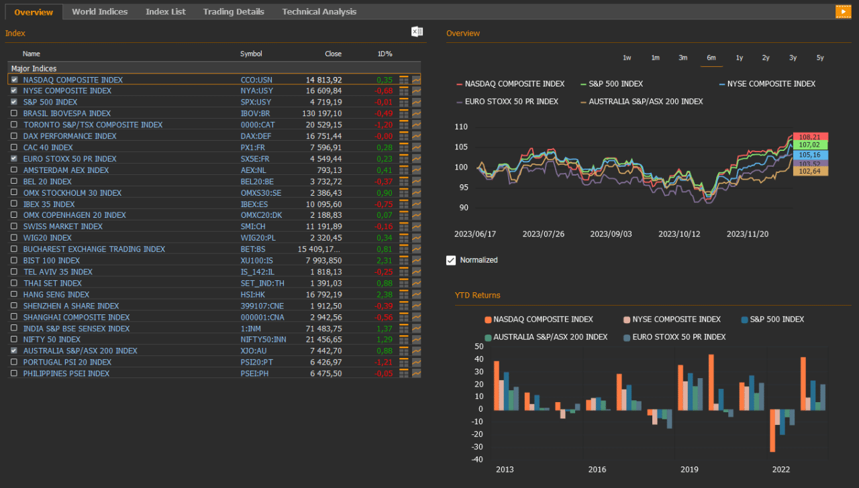Click the grid icon next to DAX PERFORMANCE INDEX
This screenshot has height=488, width=859.
tap(405, 136)
